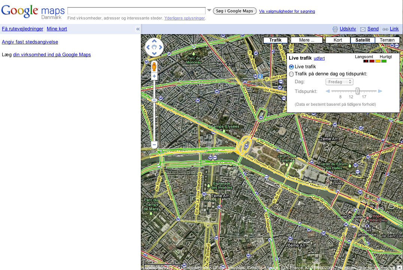Click the zoom in plus button
Viewport: 403px width, 270px height.
pos(154,76)
